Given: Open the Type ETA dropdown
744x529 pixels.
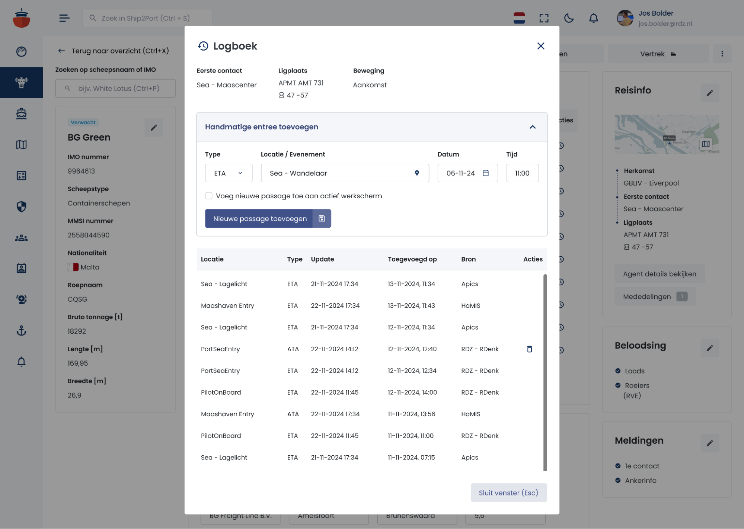Looking at the screenshot, I should 229,173.
